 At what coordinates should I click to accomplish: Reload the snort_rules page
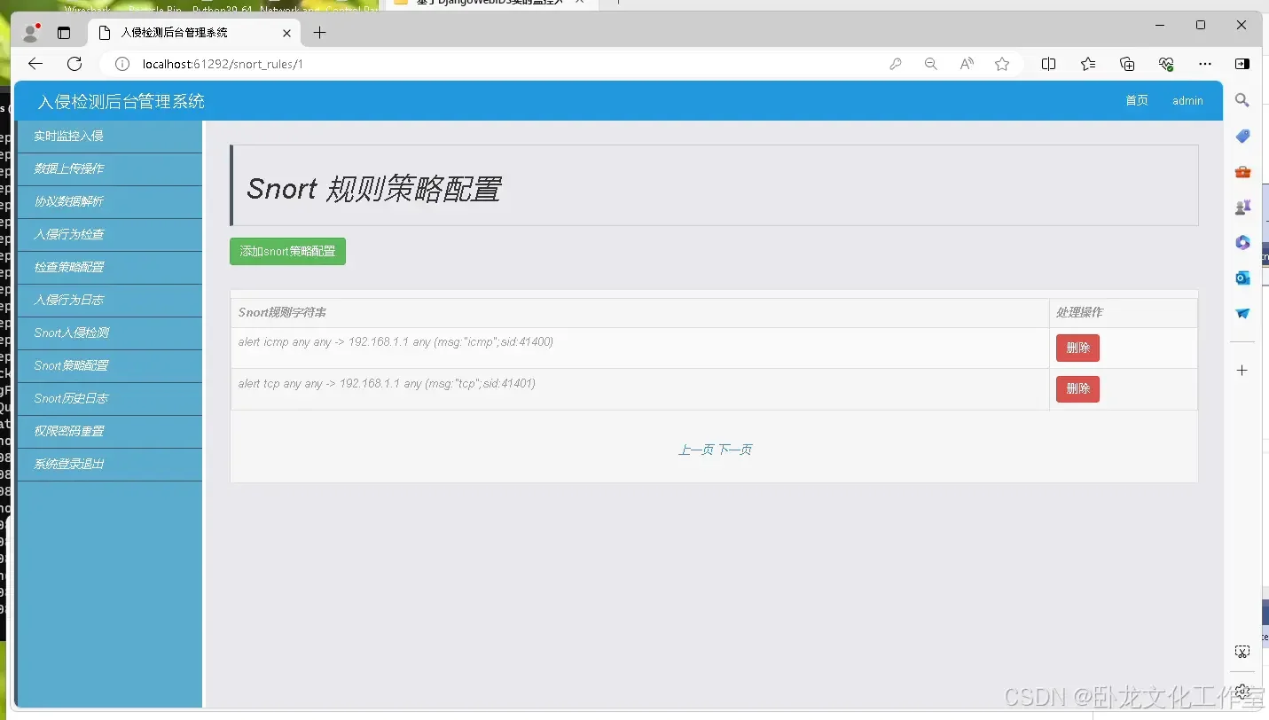tap(74, 64)
